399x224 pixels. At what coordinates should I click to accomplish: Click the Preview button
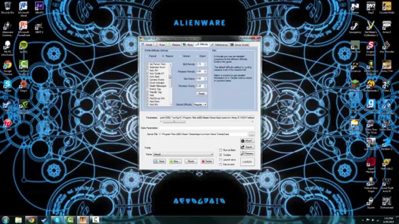coord(247,154)
